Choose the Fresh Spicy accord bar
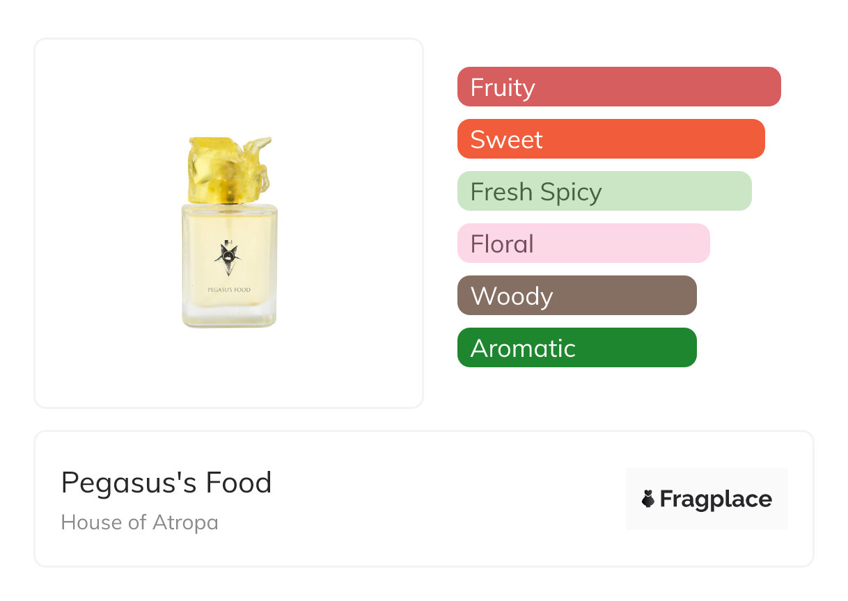 [604, 191]
